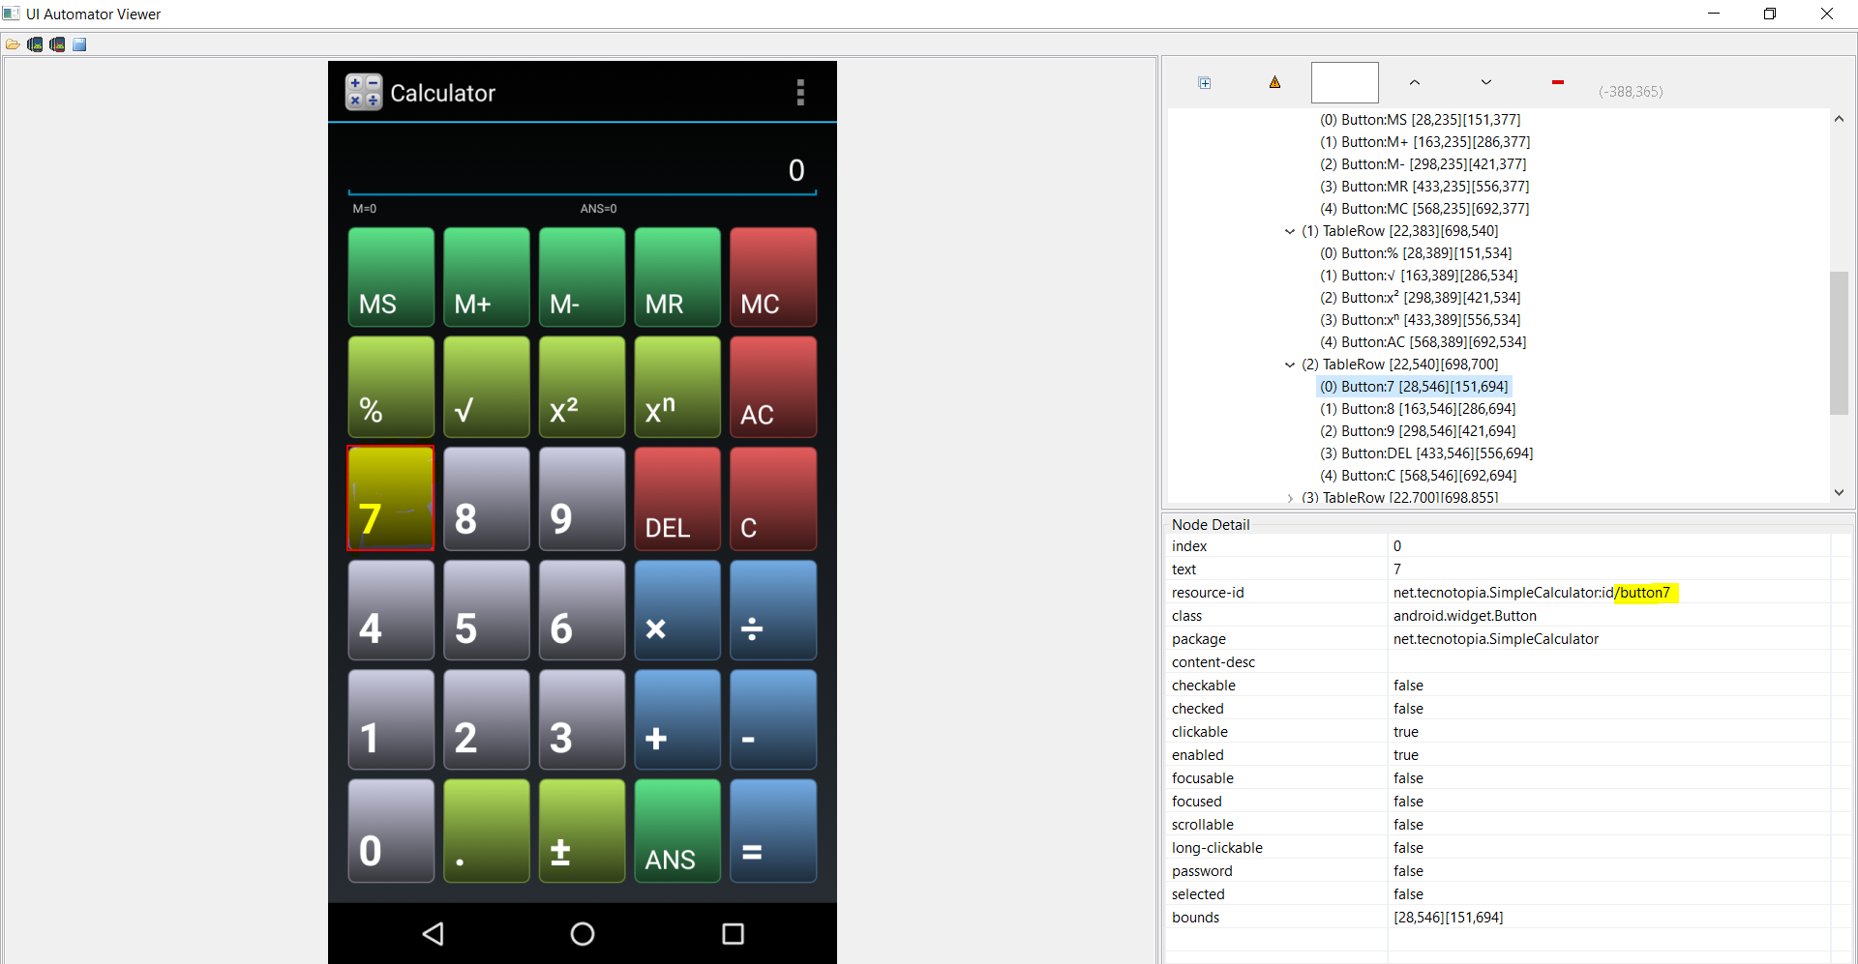Go to the previous search result arrow
Image resolution: width=1858 pixels, height=964 pixels.
tap(1415, 82)
